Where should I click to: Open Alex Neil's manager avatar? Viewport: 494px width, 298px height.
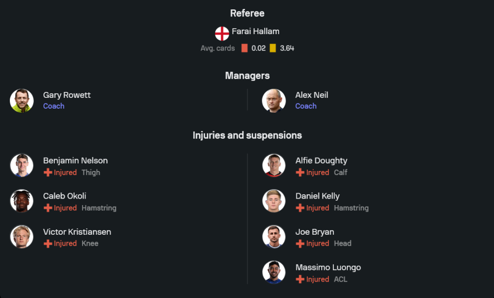click(274, 101)
